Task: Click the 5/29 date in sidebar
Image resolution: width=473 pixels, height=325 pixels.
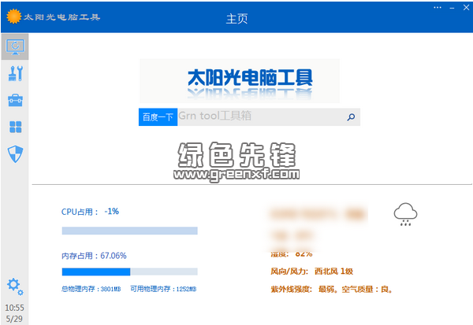Action: pos(14,319)
